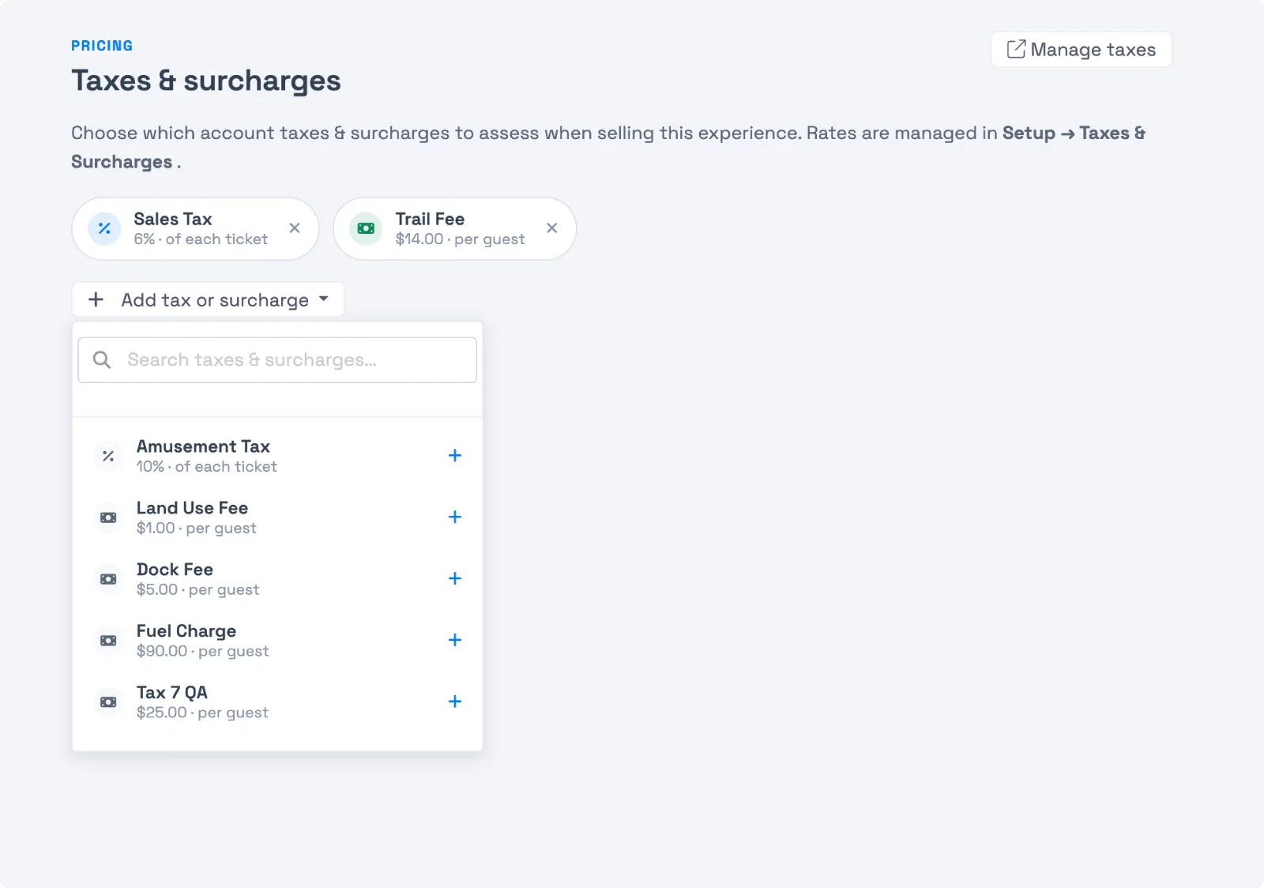Select the Fuel Charge option
This screenshot has width=1264, height=888.
277,641
